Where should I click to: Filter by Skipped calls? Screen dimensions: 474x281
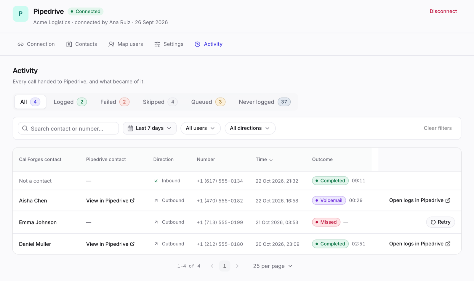coord(160,102)
